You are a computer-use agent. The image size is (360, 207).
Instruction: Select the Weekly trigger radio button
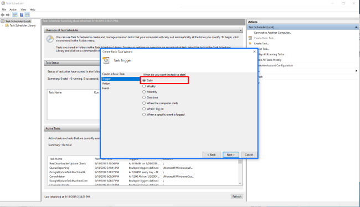(x=144, y=86)
